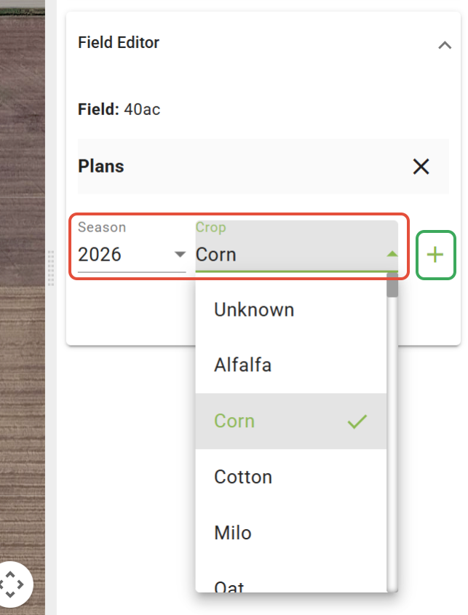Screen dimensions: 468x615
Task: Click the green plus add plan button
Action: pyautogui.click(x=435, y=255)
